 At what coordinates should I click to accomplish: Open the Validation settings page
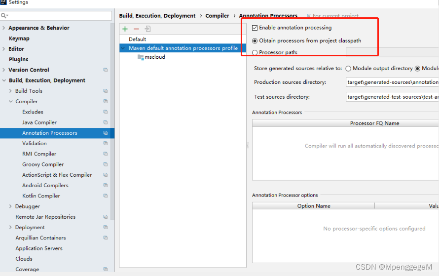pos(35,143)
